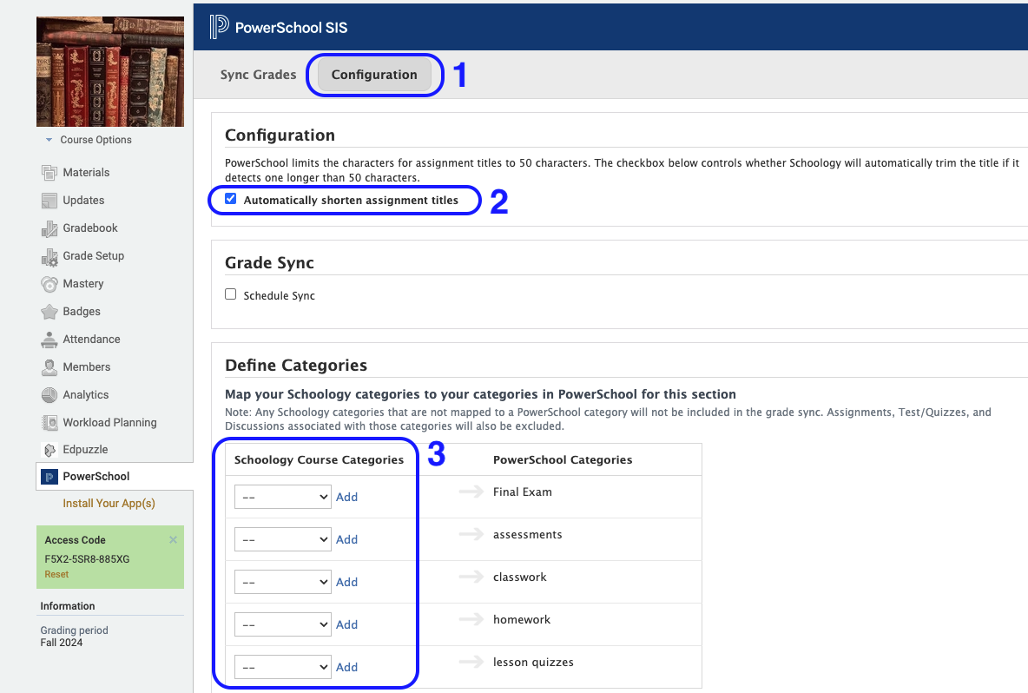Go to Updates in the course menu
Image resolution: width=1028 pixels, height=693 pixels.
[x=83, y=200]
